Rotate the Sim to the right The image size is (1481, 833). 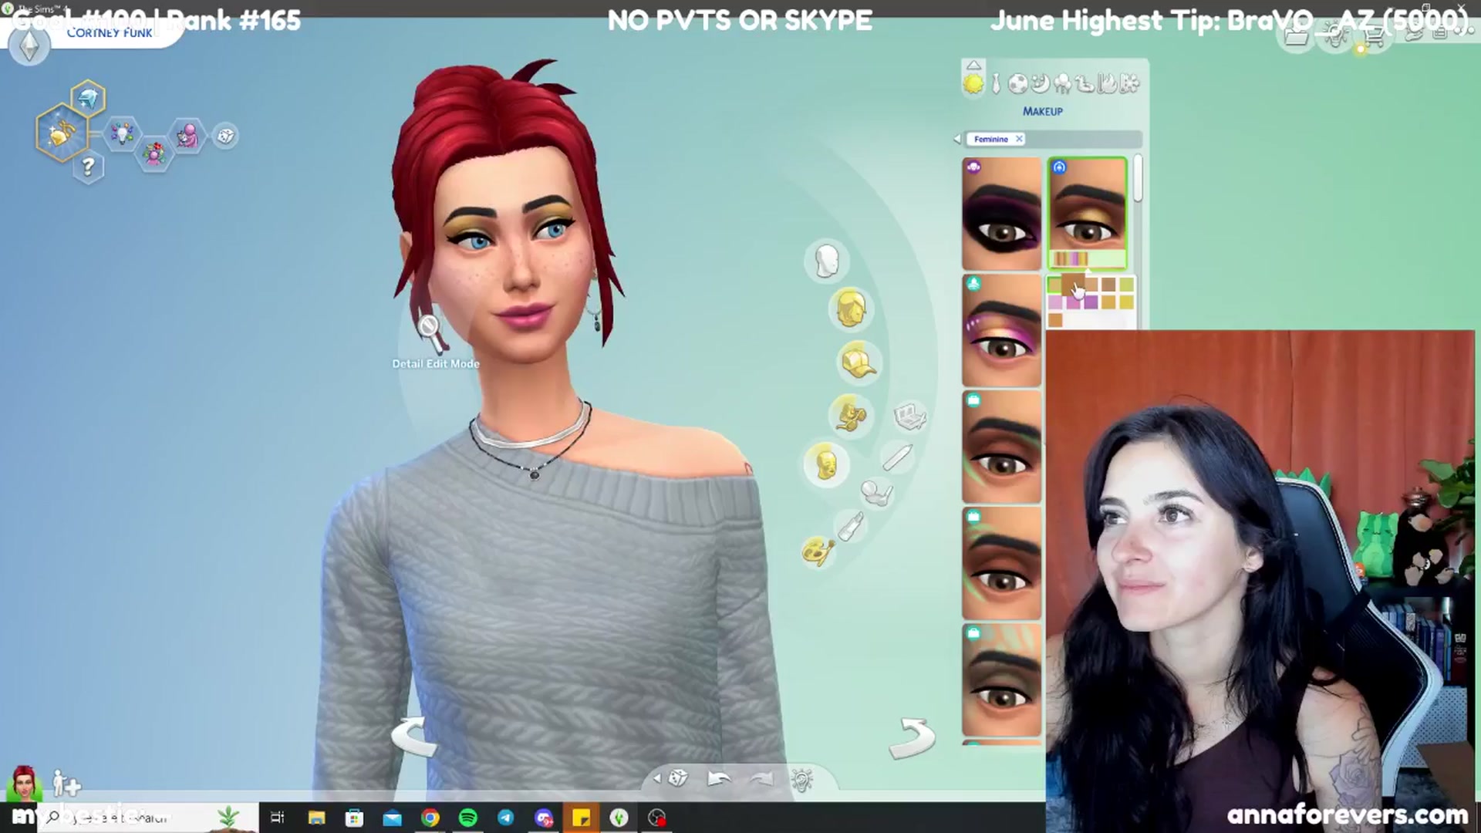[912, 738]
